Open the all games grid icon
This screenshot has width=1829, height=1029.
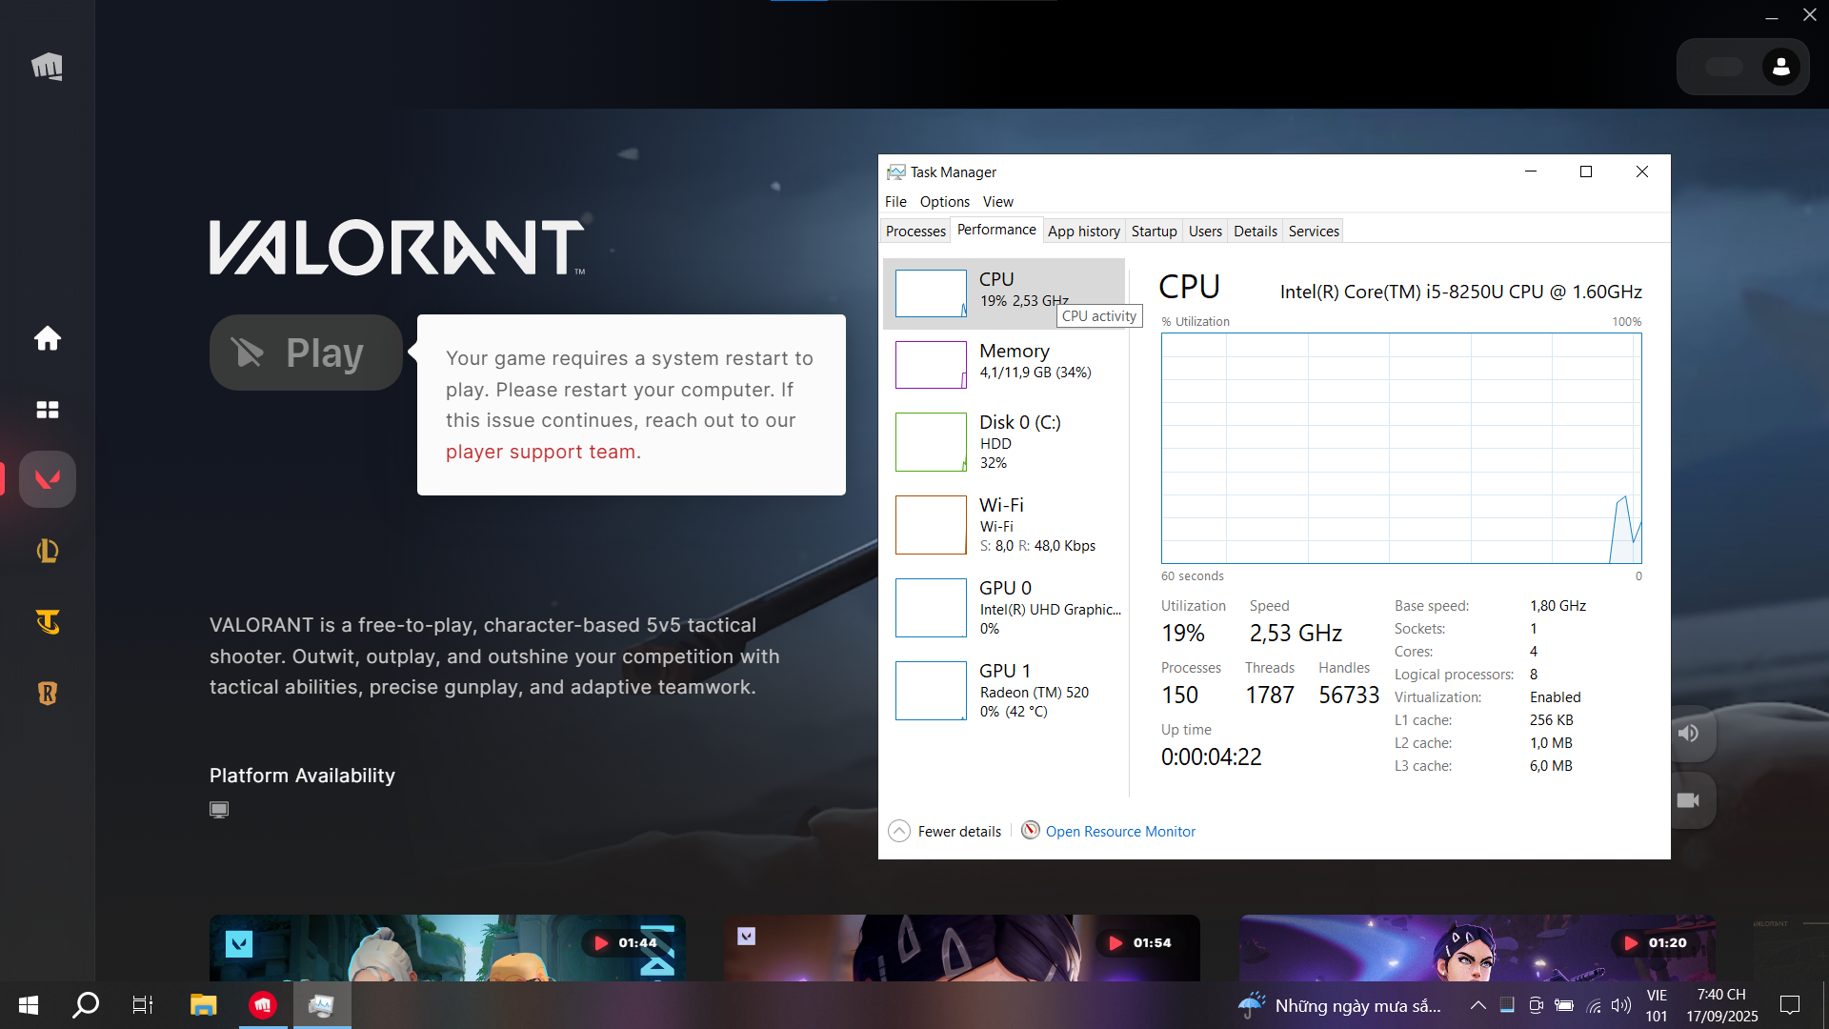click(x=47, y=410)
